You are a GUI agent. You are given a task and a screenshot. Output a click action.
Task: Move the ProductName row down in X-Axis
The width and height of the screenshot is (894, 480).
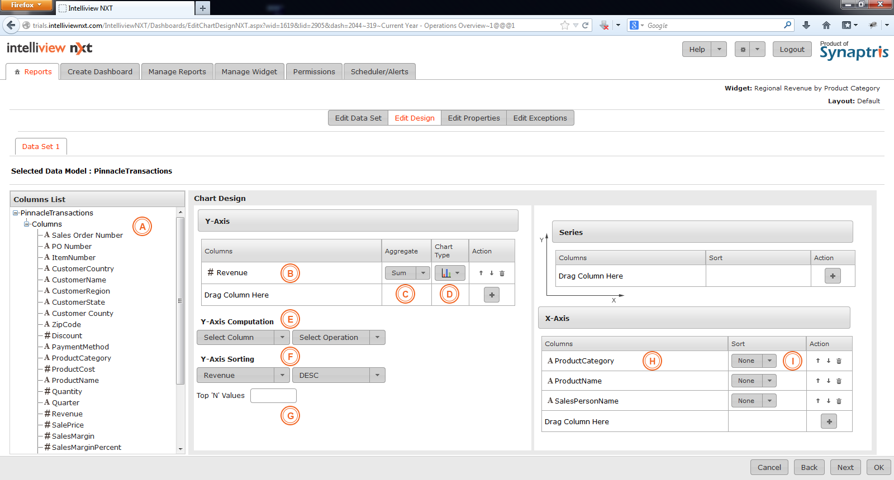[828, 381]
